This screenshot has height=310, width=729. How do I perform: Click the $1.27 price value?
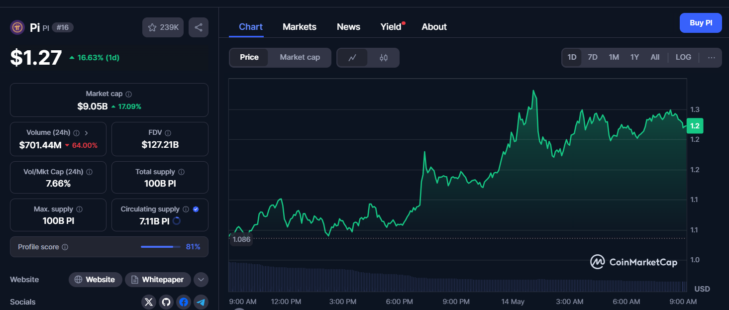pyautogui.click(x=36, y=57)
